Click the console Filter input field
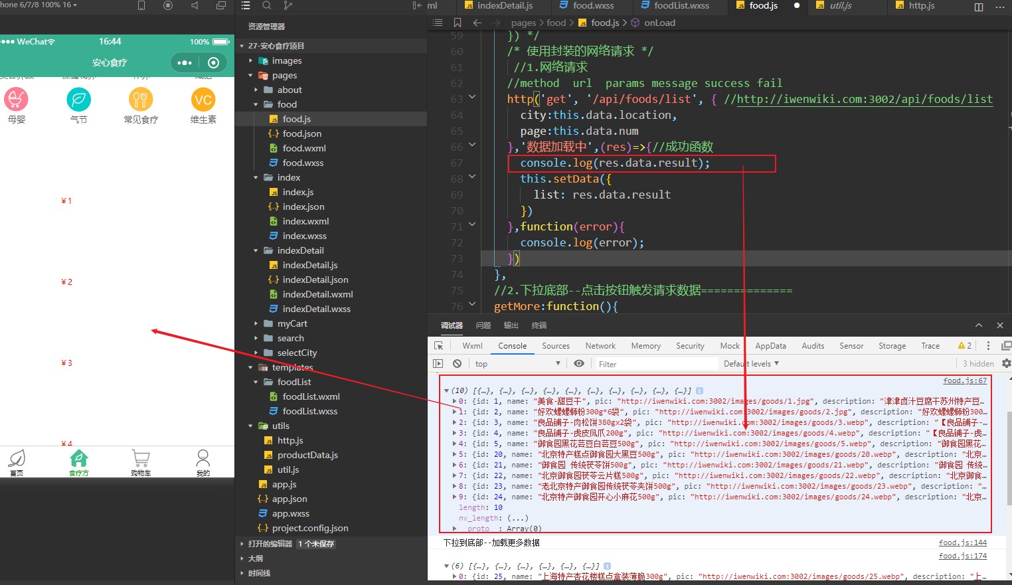 click(x=656, y=364)
